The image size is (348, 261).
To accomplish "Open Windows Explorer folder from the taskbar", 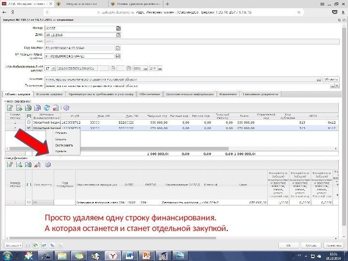I will point(62,256).
